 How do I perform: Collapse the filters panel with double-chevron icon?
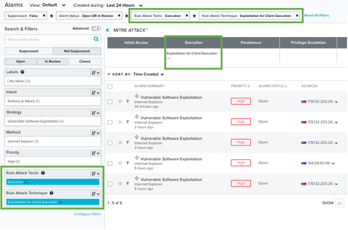click(107, 30)
